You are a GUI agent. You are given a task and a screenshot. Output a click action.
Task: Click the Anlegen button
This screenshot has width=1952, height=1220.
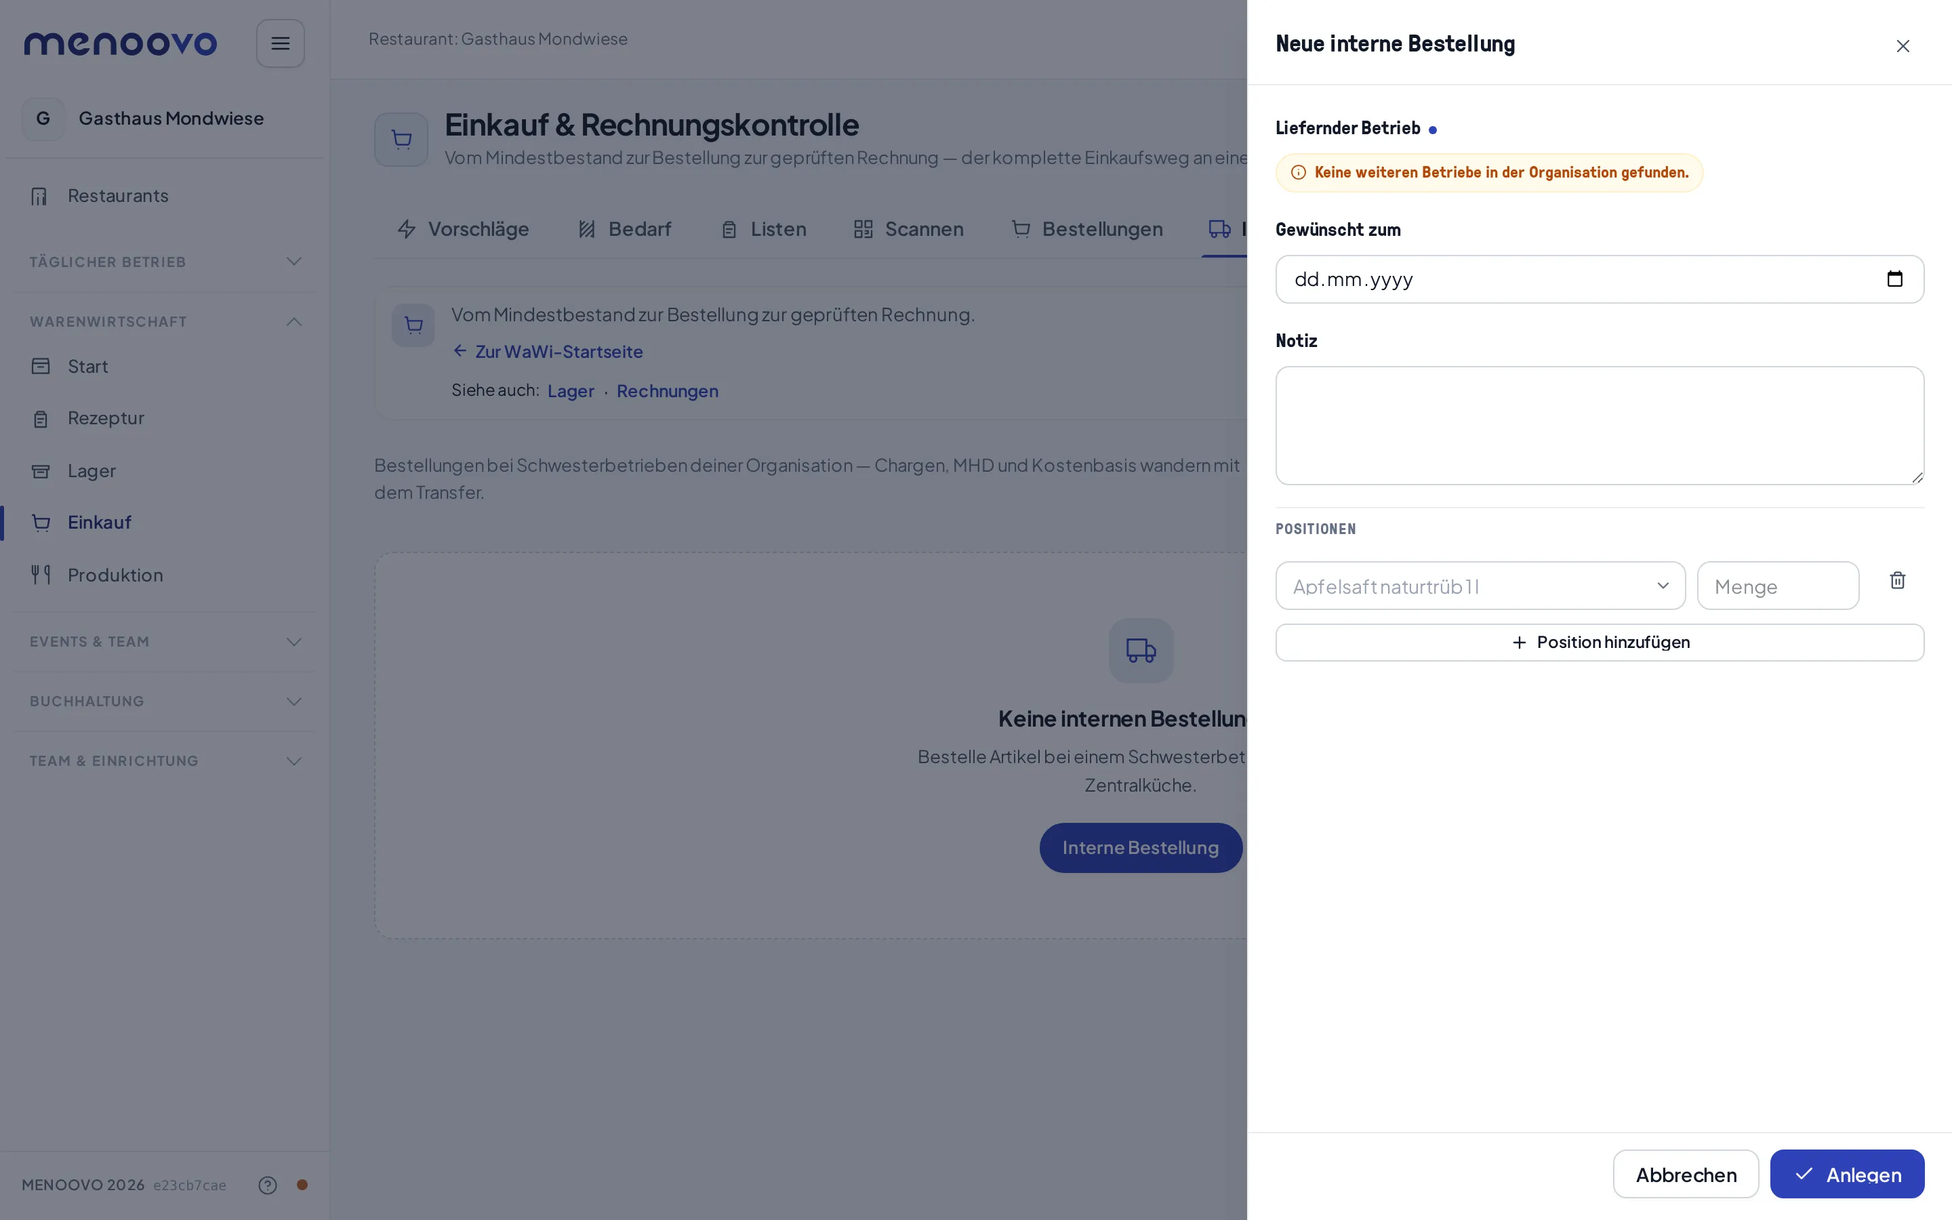1847,1174
